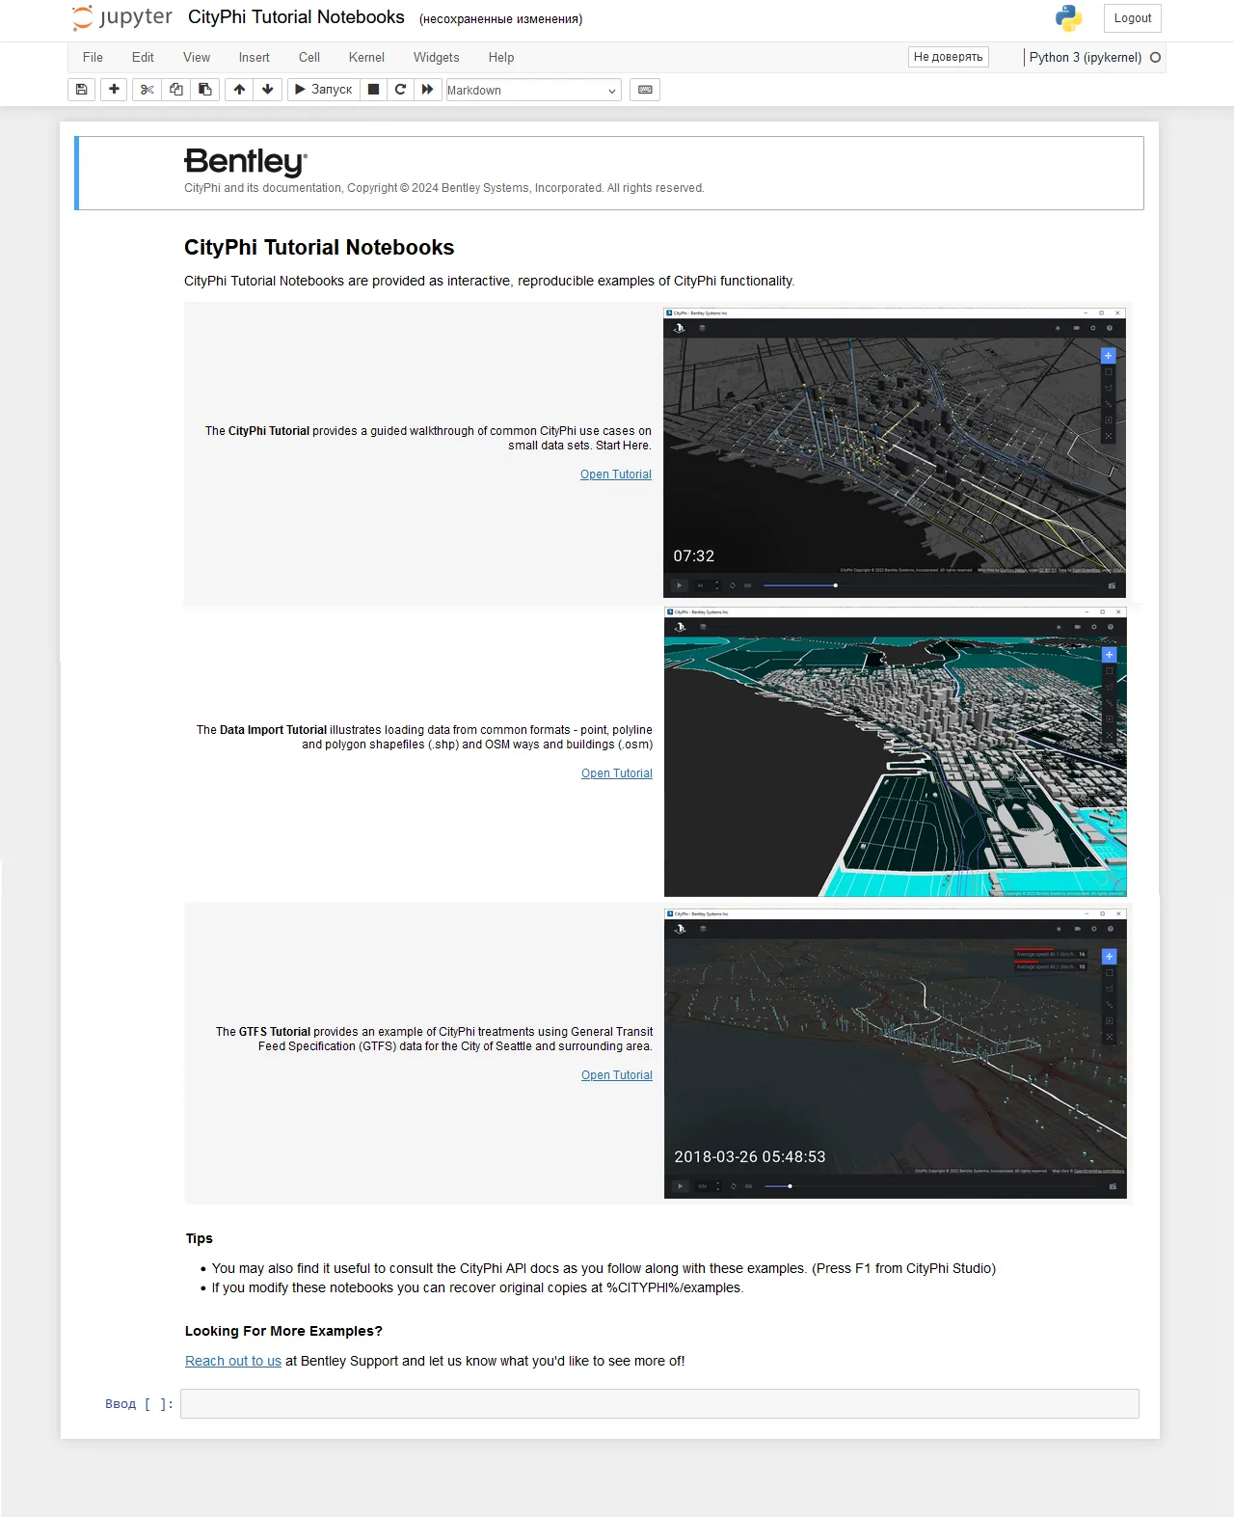Open the View menu
The image size is (1234, 1517).
197,57
